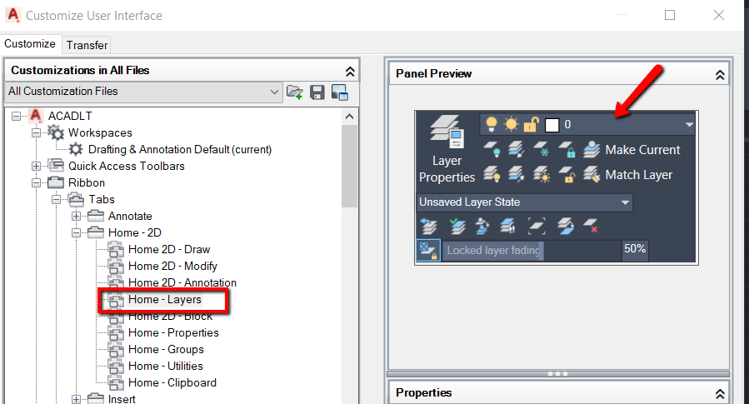This screenshot has height=404, width=749.
Task: Collapse the Properties pane
Action: tap(720, 394)
